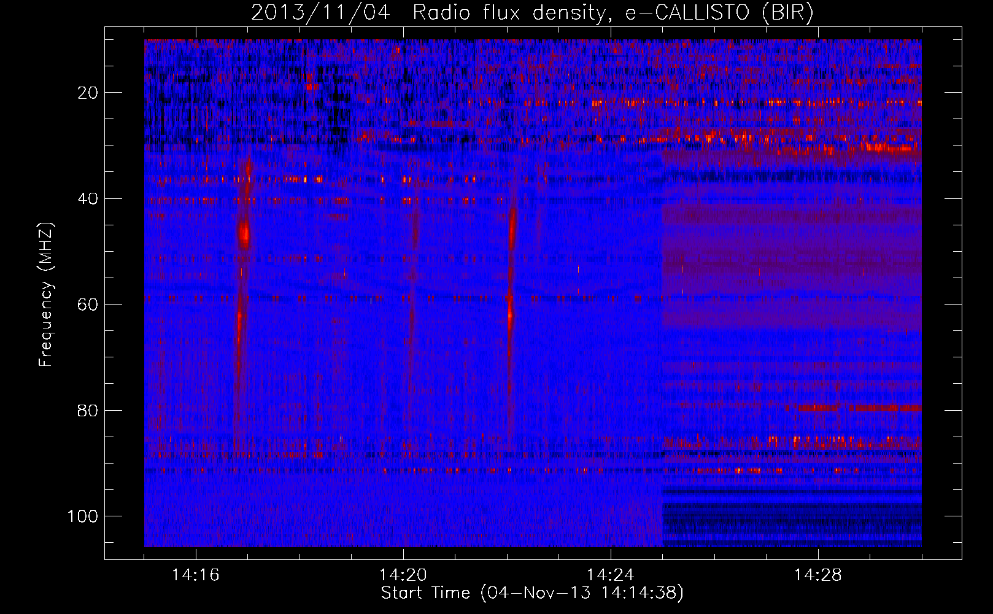Screen dimensions: 993x614
Task: Select the 'Frequency (MHZ)' axis label
Action: [46, 295]
